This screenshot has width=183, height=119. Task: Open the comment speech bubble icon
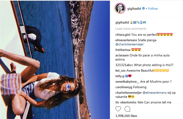click(127, 109)
